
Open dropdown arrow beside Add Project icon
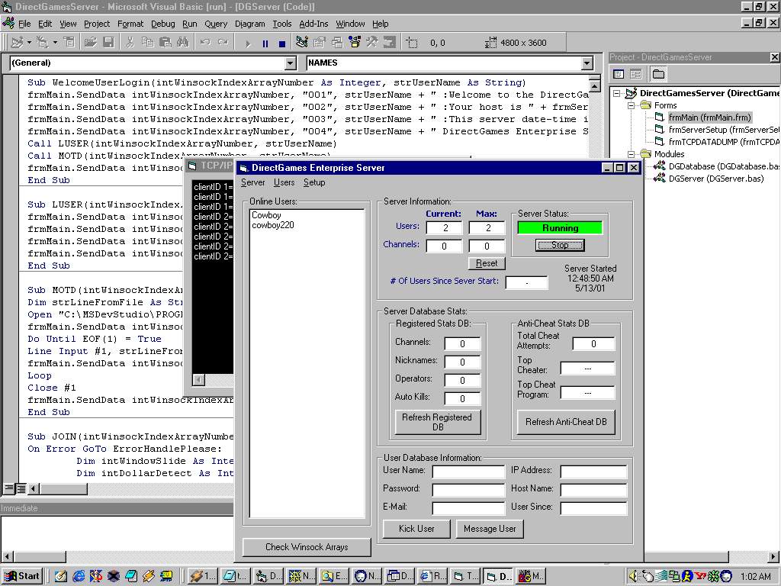click(30, 43)
